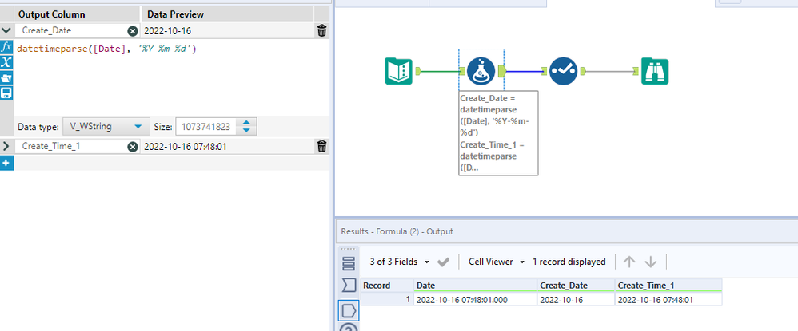The width and height of the screenshot is (798, 331).
Task: Clear the Create_Time_1 column name
Action: click(132, 147)
